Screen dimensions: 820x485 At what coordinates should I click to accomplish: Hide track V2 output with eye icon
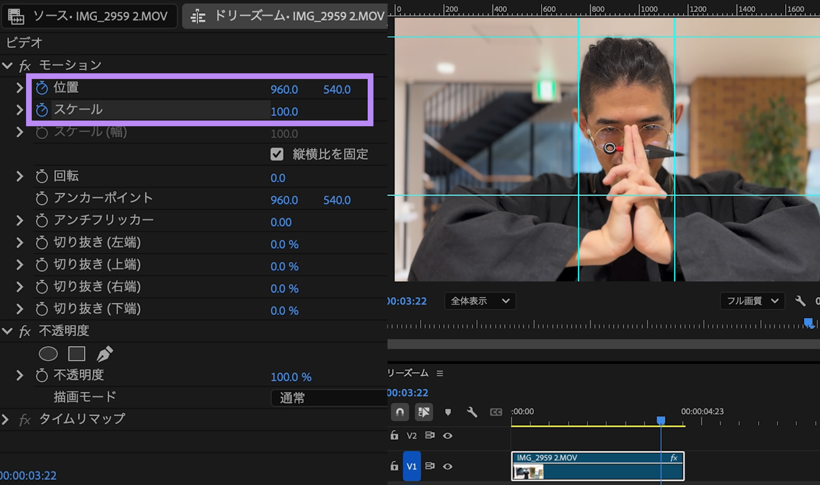coord(448,435)
